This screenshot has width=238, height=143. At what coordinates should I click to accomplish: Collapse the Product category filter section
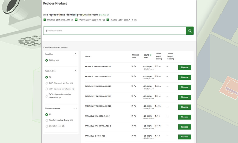(75, 108)
